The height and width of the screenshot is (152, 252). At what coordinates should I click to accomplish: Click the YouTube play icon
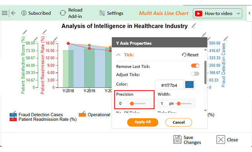click(x=198, y=13)
